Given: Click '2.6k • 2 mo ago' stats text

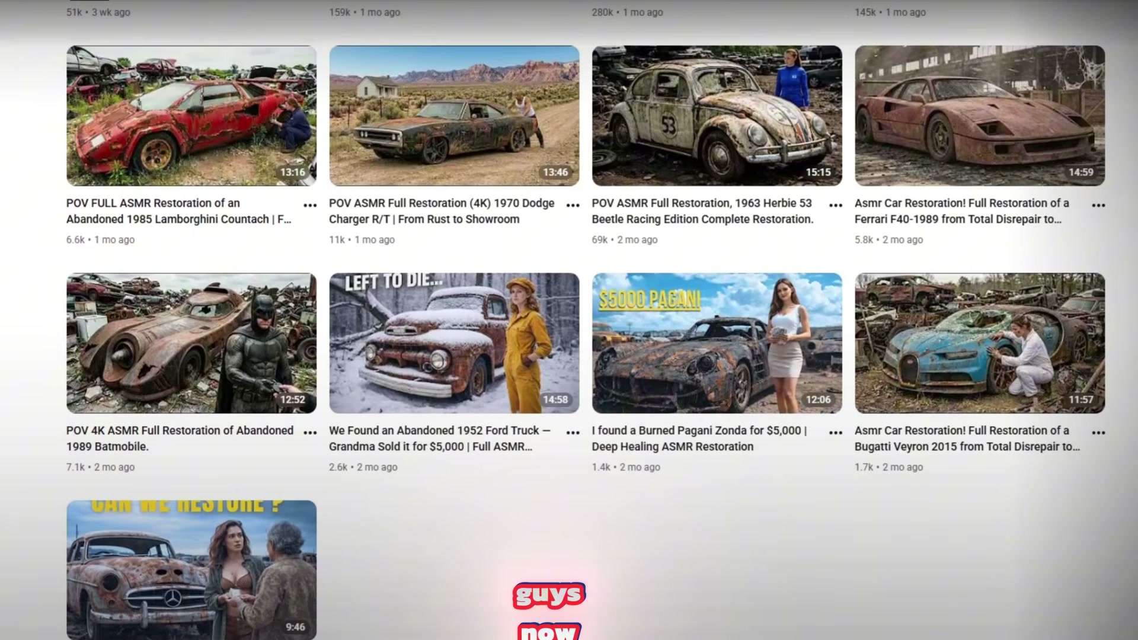Looking at the screenshot, I should pyautogui.click(x=363, y=468).
